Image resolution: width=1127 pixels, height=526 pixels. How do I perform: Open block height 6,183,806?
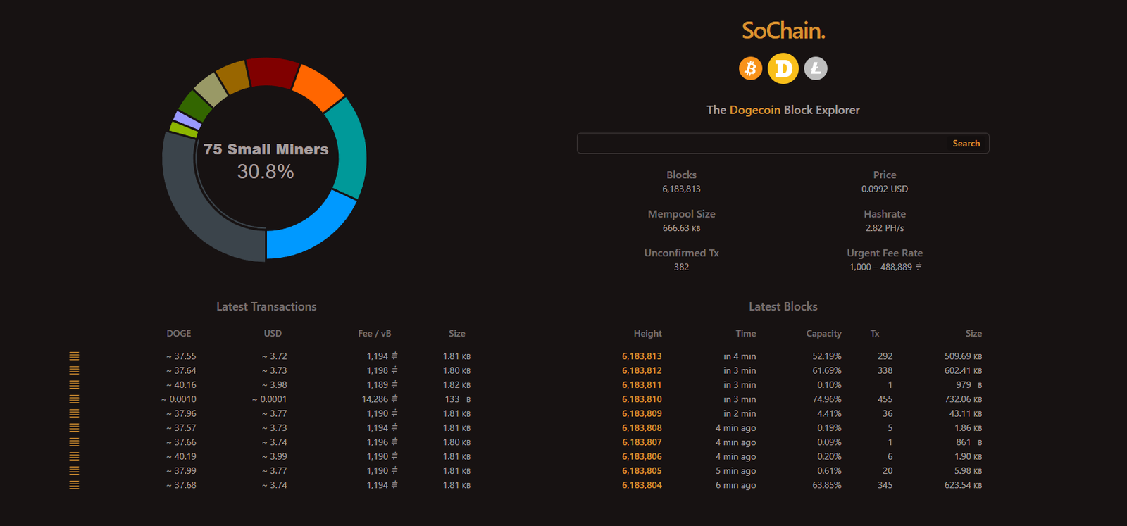[x=642, y=456]
